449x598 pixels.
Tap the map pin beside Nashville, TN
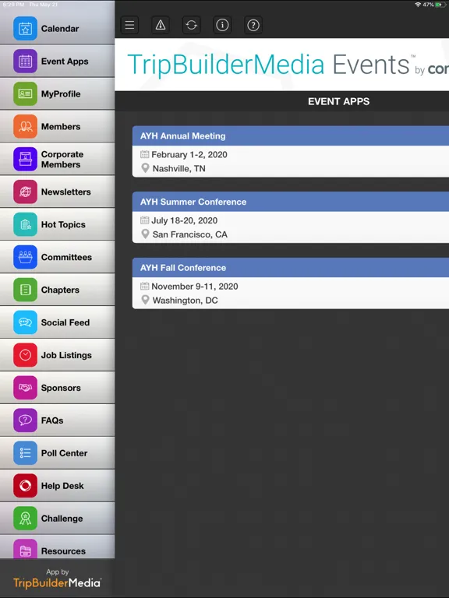click(x=145, y=168)
